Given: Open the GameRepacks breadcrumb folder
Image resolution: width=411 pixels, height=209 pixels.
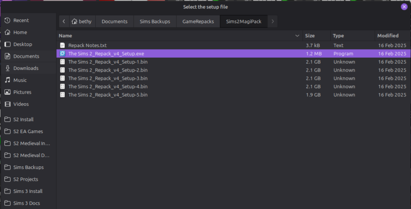Looking at the screenshot, I should tap(198, 21).
